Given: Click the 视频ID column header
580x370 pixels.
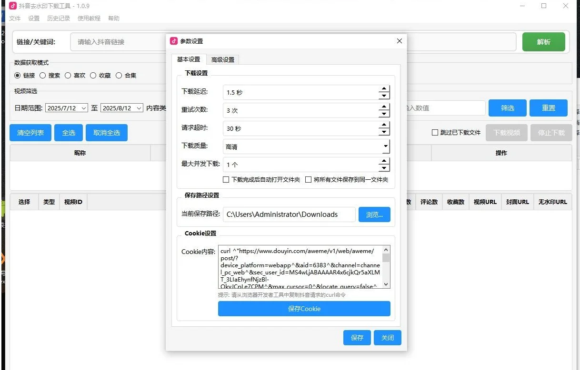Looking at the screenshot, I should (x=73, y=202).
